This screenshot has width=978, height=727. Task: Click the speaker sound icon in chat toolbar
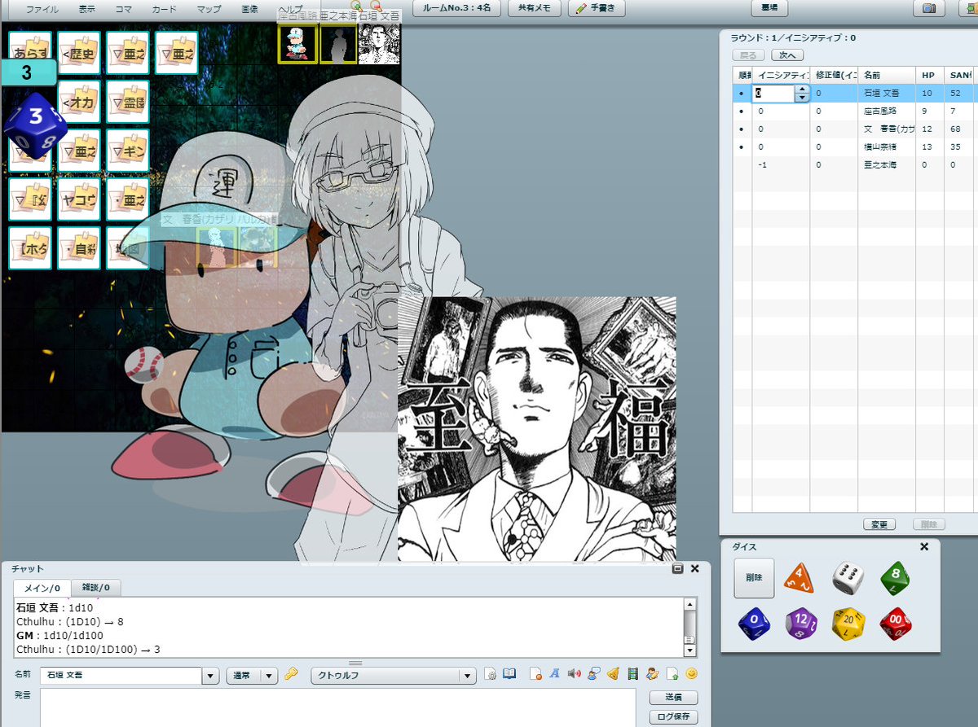pyautogui.click(x=574, y=674)
